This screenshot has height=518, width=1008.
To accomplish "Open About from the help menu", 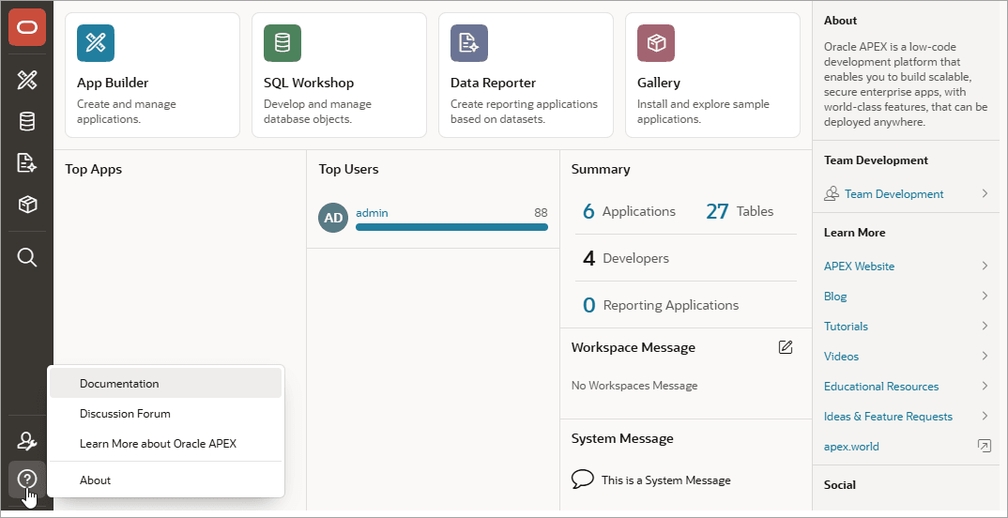I will click(x=166, y=480).
